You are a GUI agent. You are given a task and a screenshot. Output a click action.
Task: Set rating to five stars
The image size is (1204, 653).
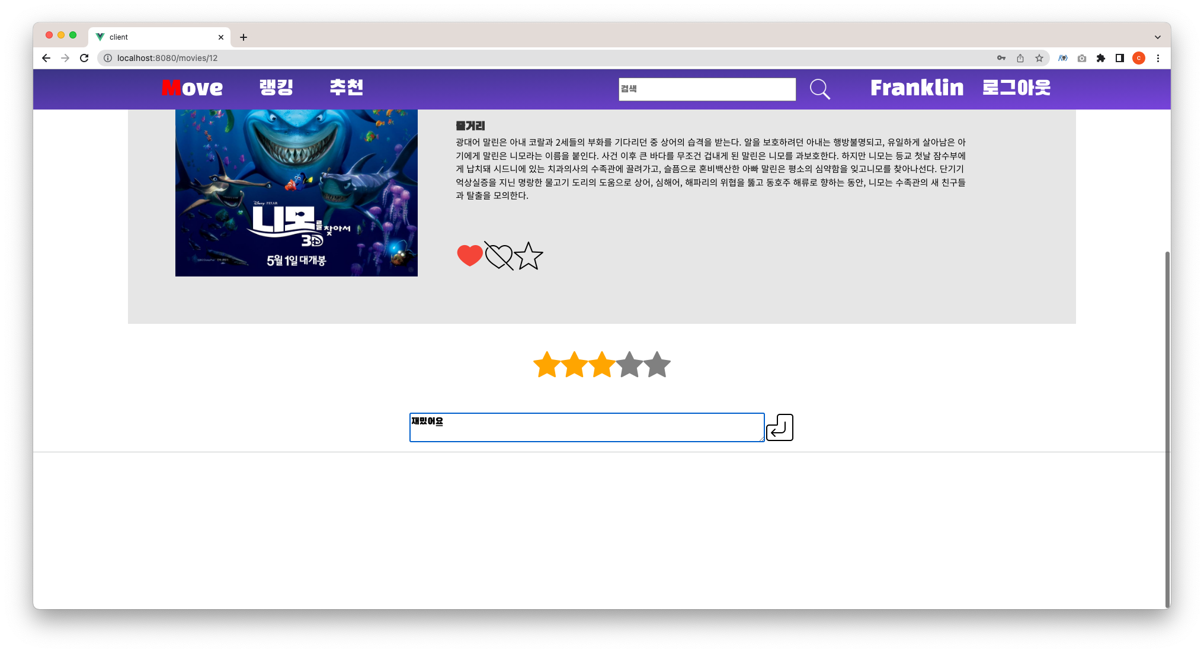pyautogui.click(x=657, y=365)
